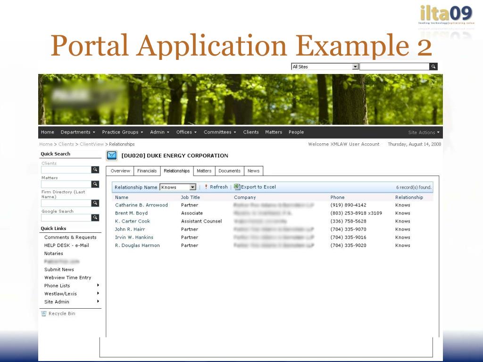
Task: Click Export to Excel
Action: 258,187
